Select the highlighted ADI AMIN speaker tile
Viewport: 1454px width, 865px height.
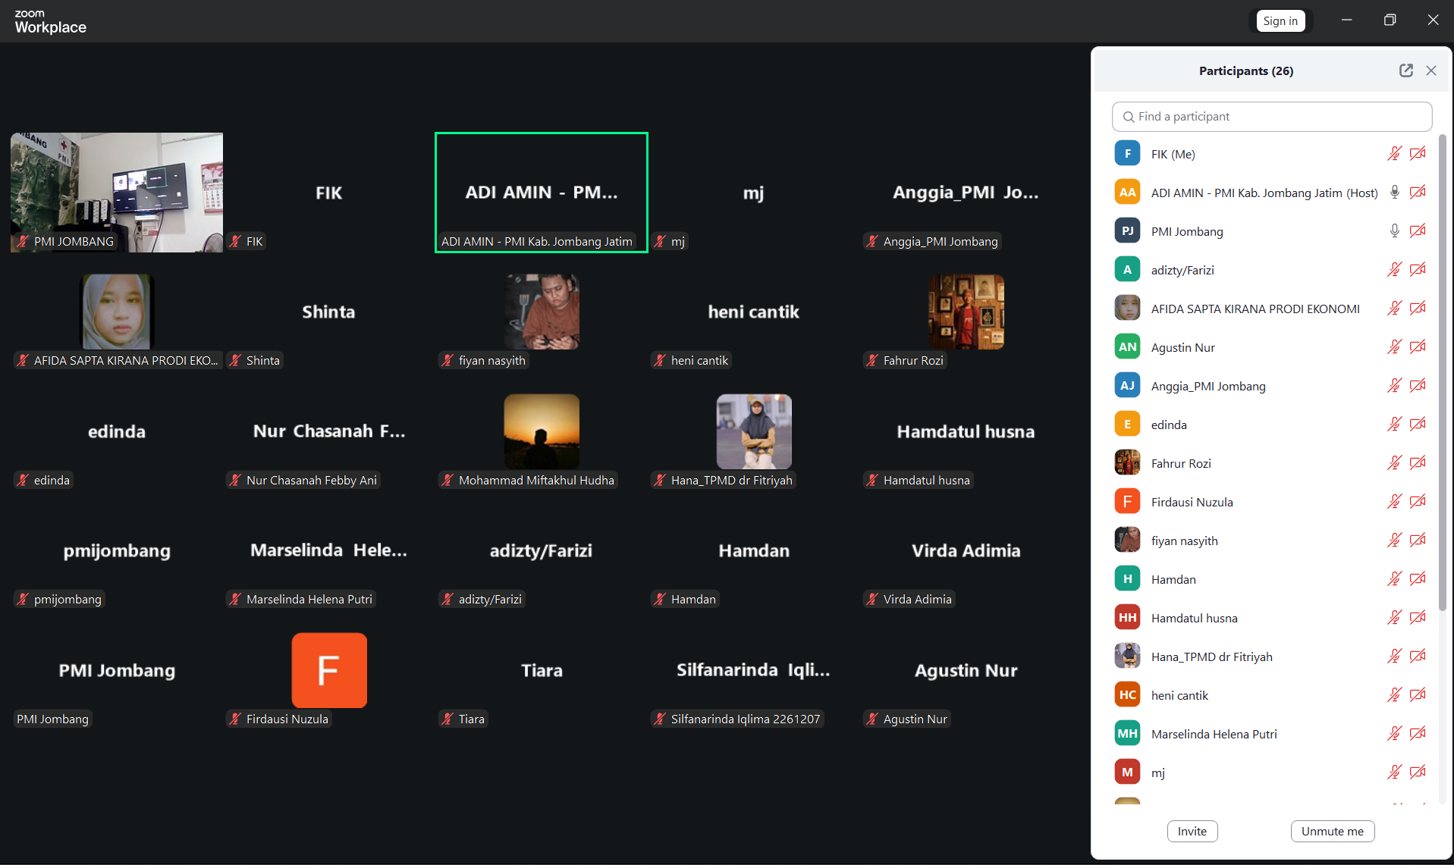pyautogui.click(x=541, y=192)
